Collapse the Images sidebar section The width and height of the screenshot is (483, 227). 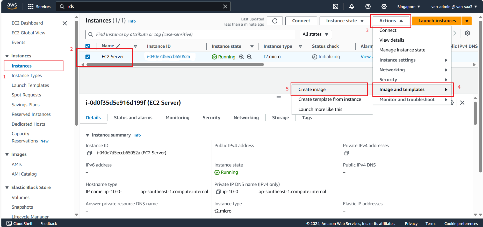click(7, 155)
